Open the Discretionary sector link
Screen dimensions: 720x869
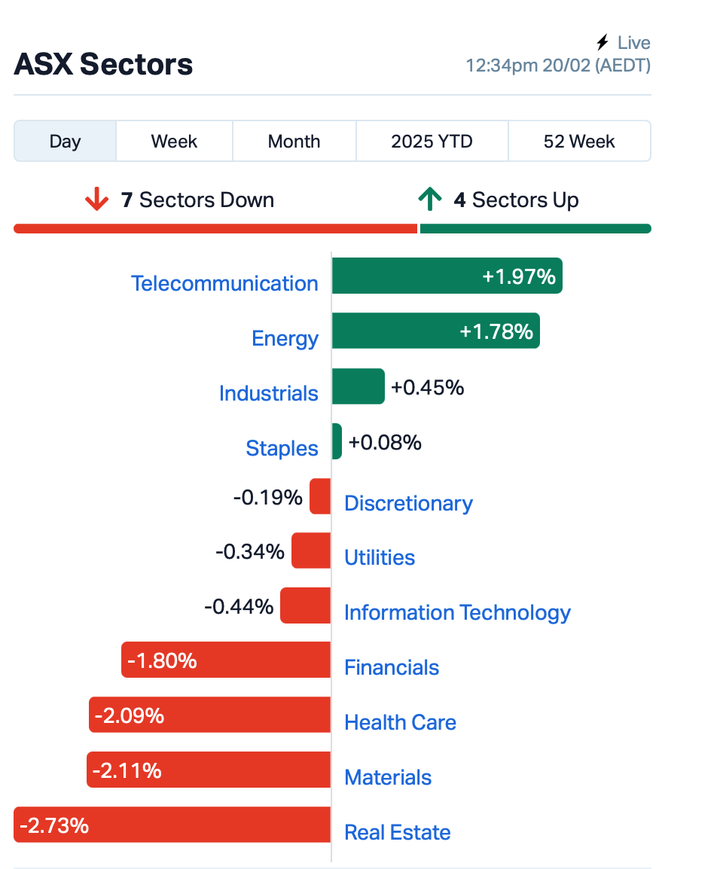click(408, 503)
